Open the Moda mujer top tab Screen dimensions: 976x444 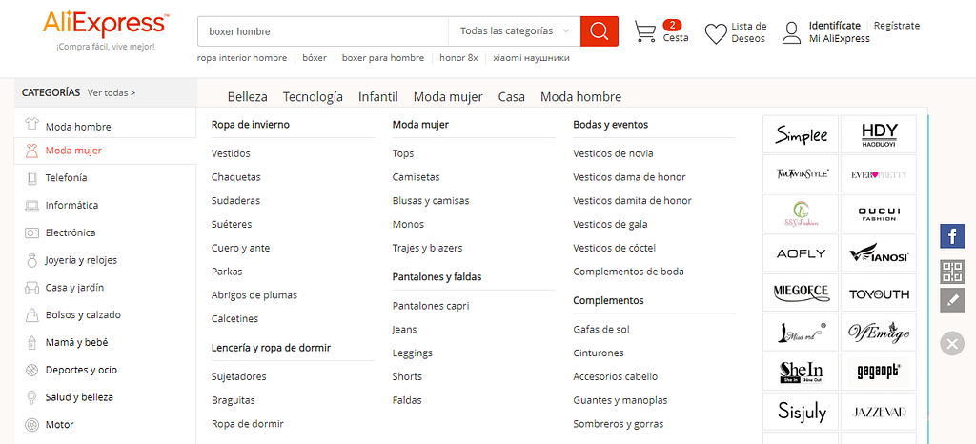pos(448,97)
